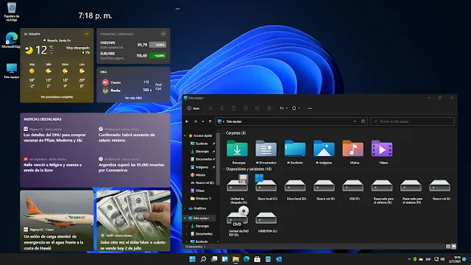The height and width of the screenshot is (265, 471).
Task: Open the View layout dropdown
Action: 296,108
